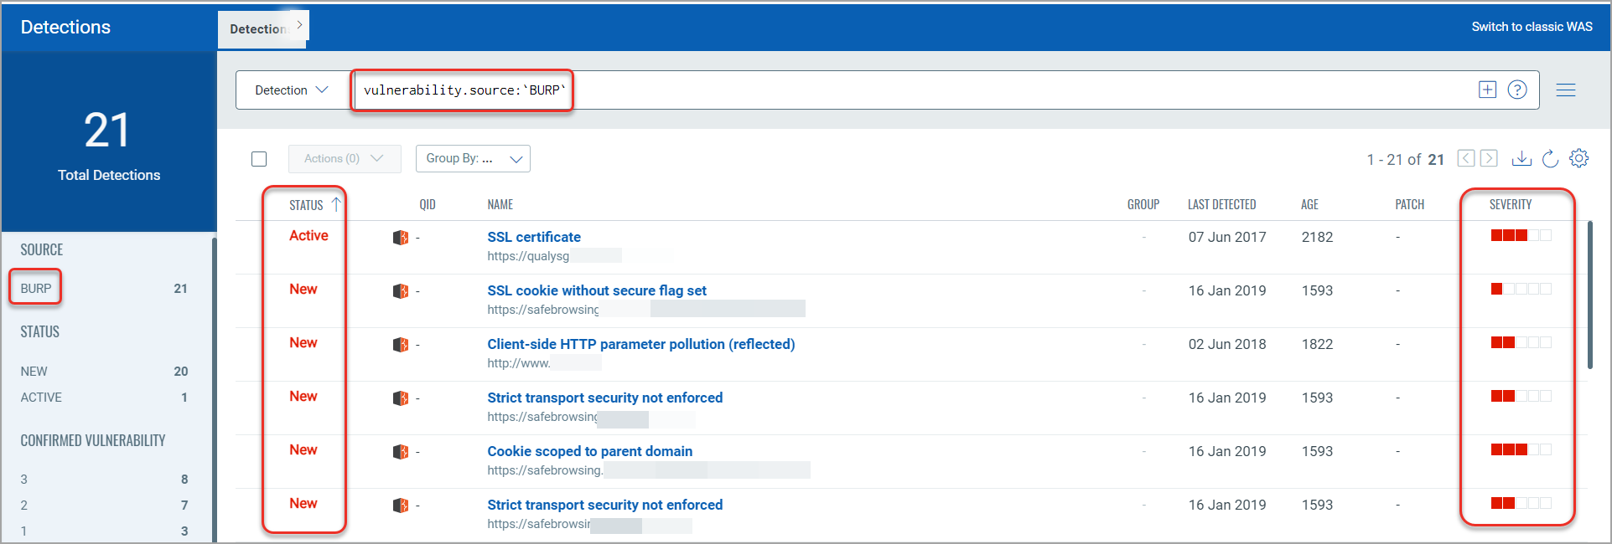Sort by the PATCH column header
The image size is (1612, 544).
(x=1410, y=204)
